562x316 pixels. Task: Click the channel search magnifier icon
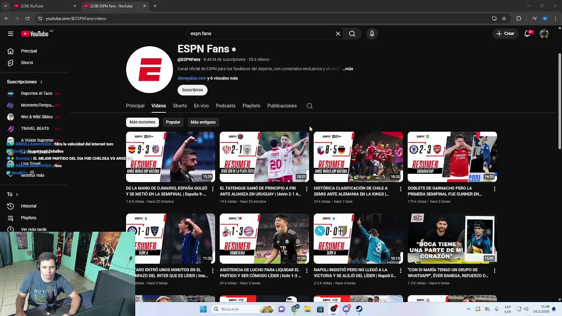click(x=310, y=106)
